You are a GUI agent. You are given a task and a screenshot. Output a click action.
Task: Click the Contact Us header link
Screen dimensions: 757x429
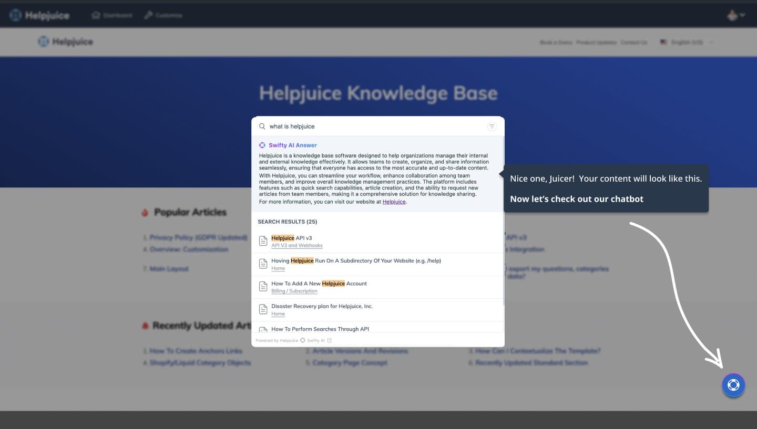pos(634,42)
